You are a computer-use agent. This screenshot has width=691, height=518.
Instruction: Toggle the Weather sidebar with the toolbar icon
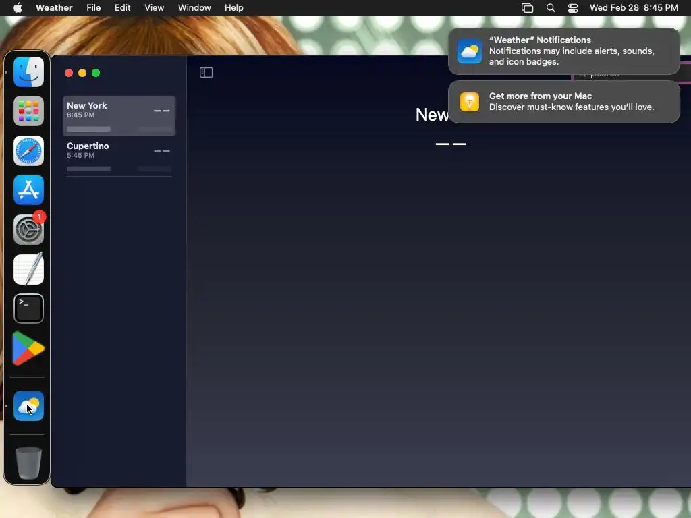tap(206, 73)
